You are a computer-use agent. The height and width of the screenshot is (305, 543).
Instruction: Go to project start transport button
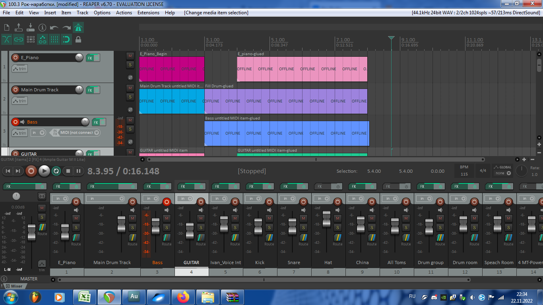(x=8, y=171)
